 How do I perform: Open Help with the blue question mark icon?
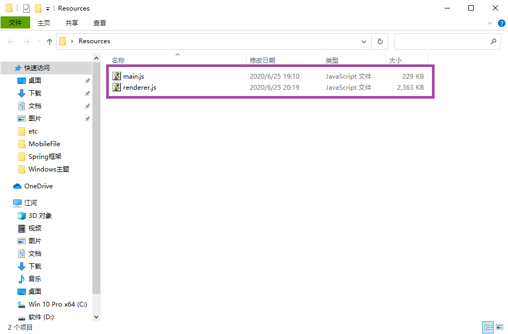(501, 23)
